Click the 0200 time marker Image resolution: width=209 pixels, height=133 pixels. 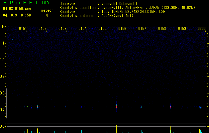point(202,29)
